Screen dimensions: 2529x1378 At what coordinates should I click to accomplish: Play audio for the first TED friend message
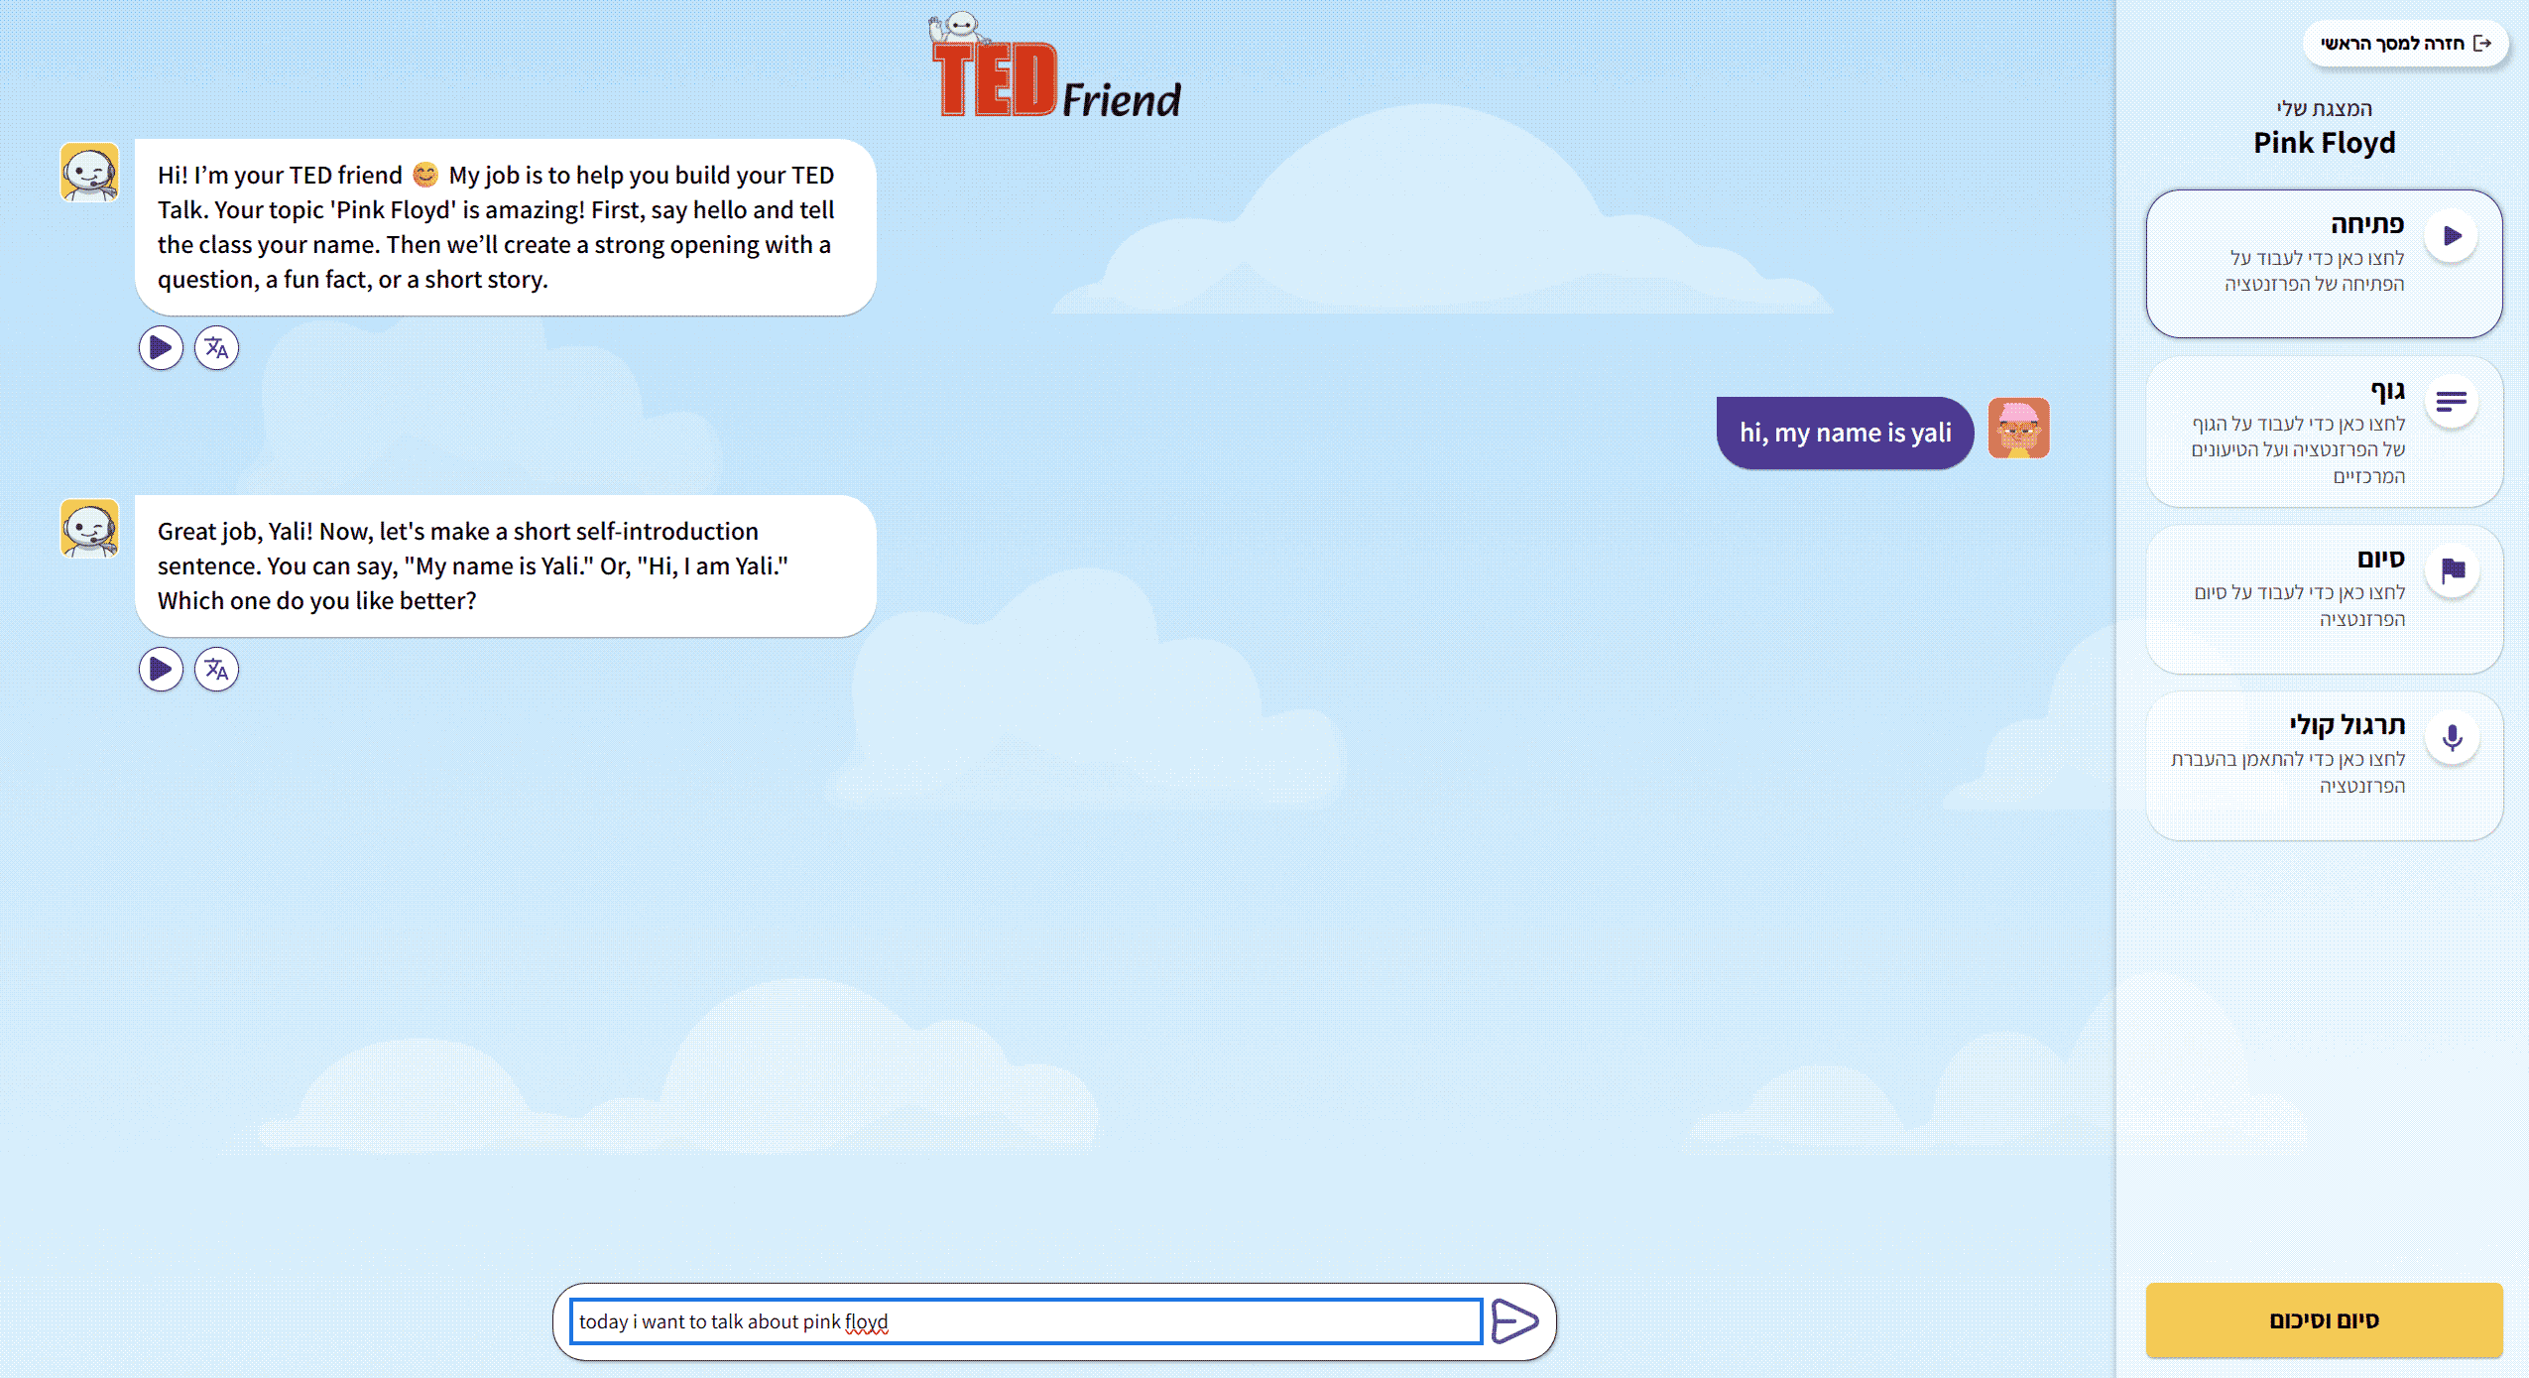161,348
